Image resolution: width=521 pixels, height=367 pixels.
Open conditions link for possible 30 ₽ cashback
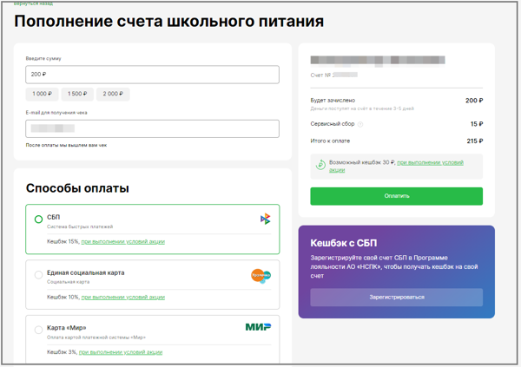point(430,162)
